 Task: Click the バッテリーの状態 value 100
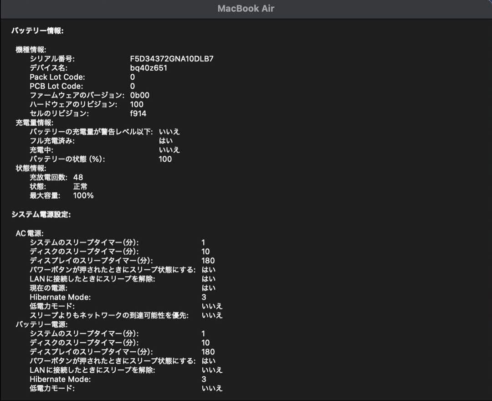click(165, 159)
